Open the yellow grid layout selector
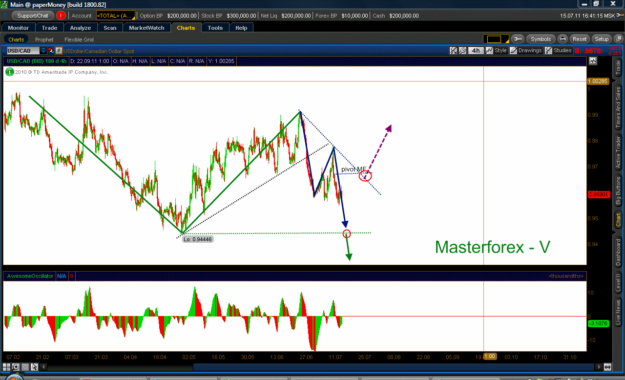 click(496, 39)
